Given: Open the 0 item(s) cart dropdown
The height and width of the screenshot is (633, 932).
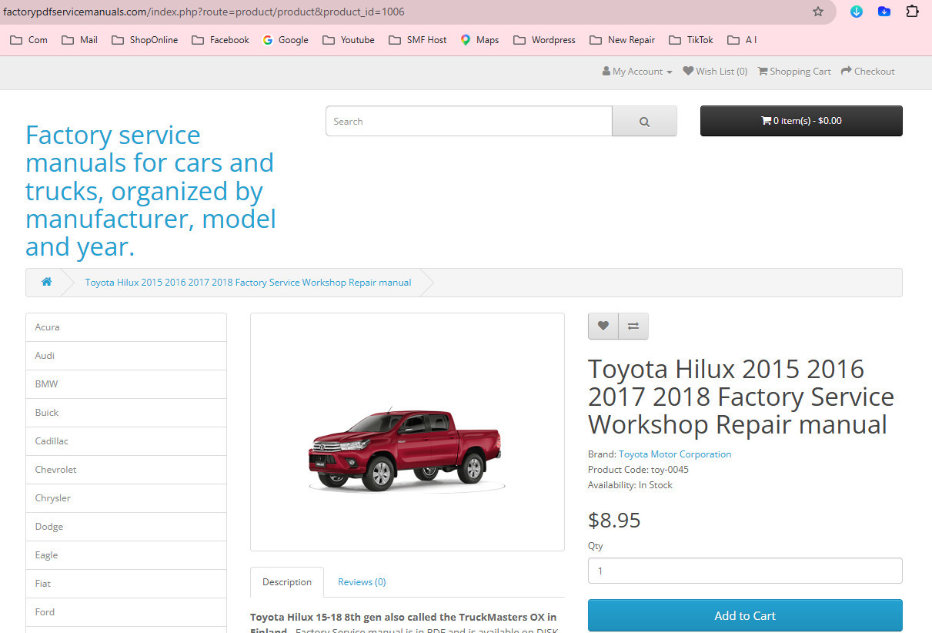Looking at the screenshot, I should point(801,121).
